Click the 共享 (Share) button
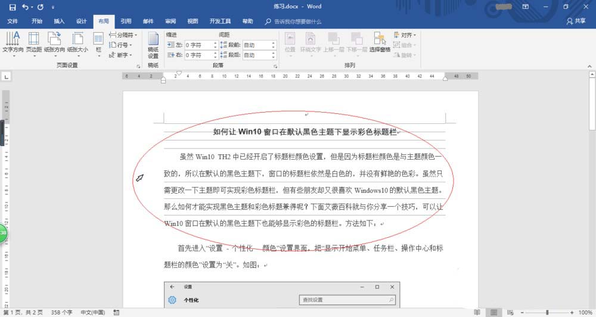The width and height of the screenshot is (596, 317). pos(576,21)
